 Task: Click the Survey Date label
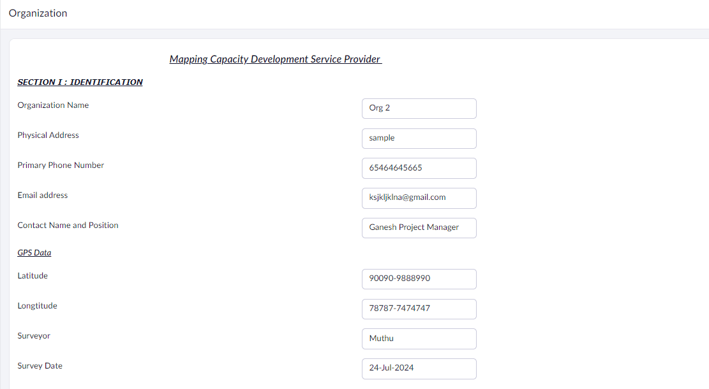(x=40, y=366)
